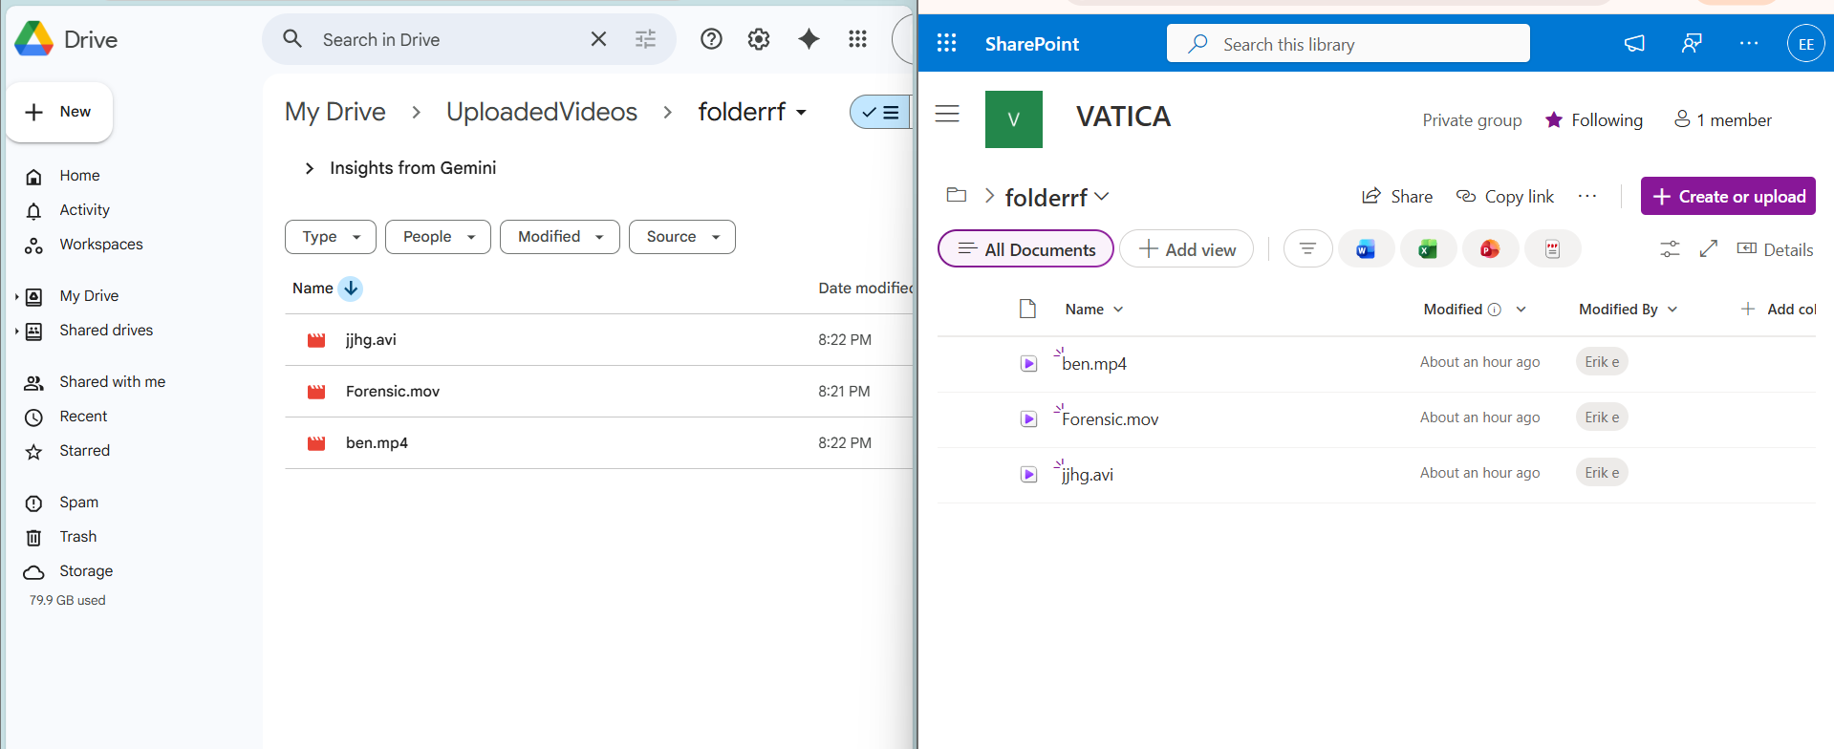Click the play icon beside Forensic.mov in SharePoint
This screenshot has width=1834, height=749.
point(1028,419)
